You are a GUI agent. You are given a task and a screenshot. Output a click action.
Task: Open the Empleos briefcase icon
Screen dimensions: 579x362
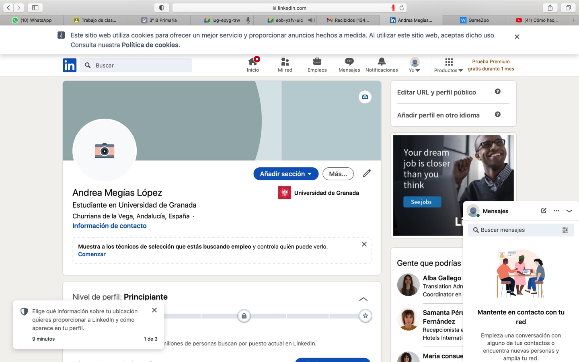(x=317, y=62)
